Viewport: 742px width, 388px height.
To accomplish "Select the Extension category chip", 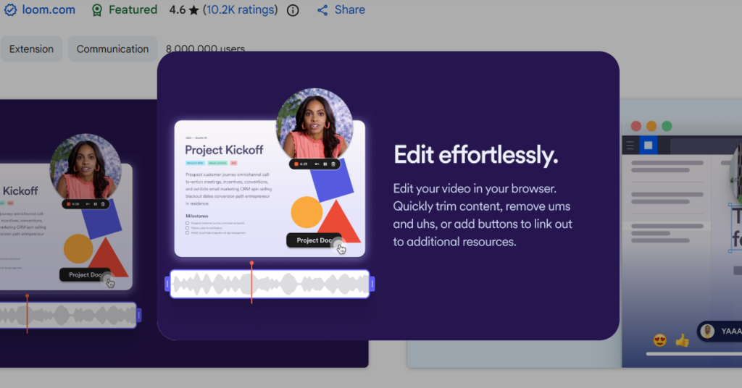I will click(x=31, y=49).
